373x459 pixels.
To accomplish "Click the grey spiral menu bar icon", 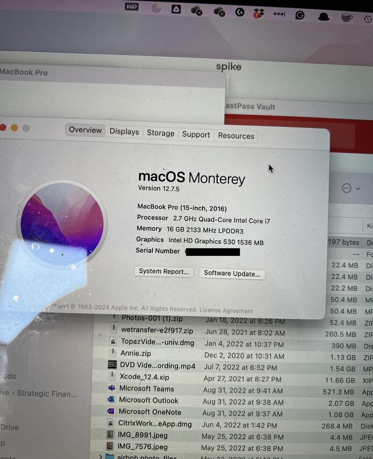I will (x=156, y=8).
